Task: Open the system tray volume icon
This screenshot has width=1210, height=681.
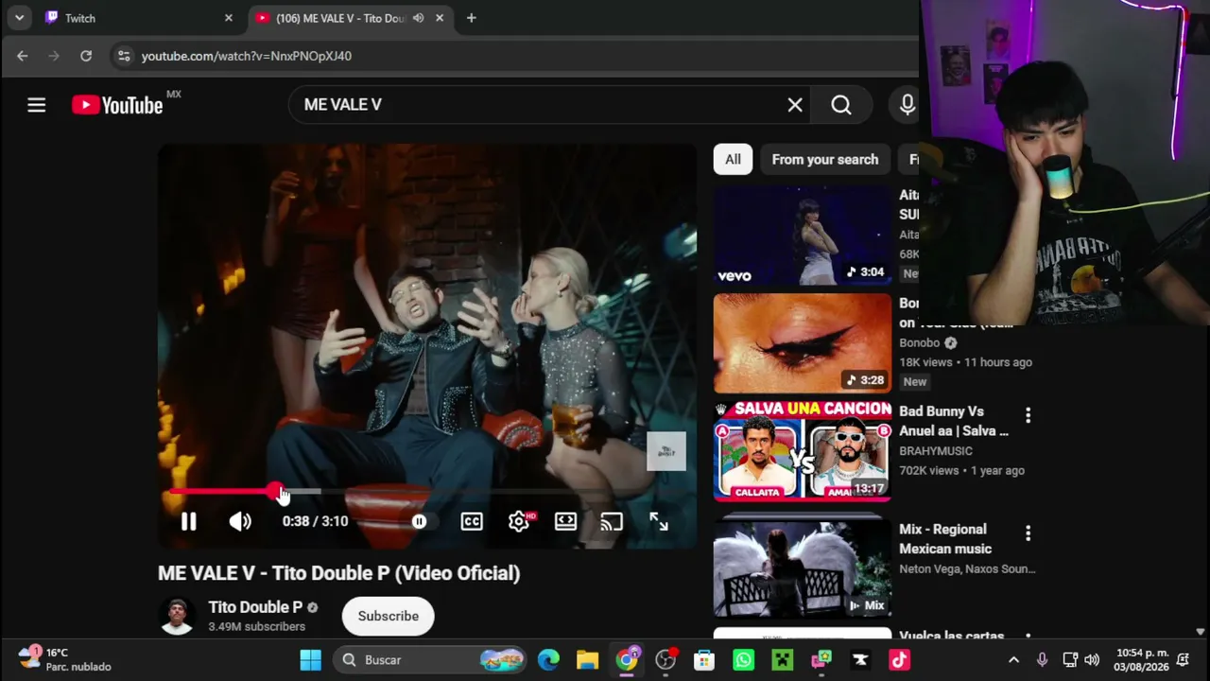Action: tap(1092, 660)
